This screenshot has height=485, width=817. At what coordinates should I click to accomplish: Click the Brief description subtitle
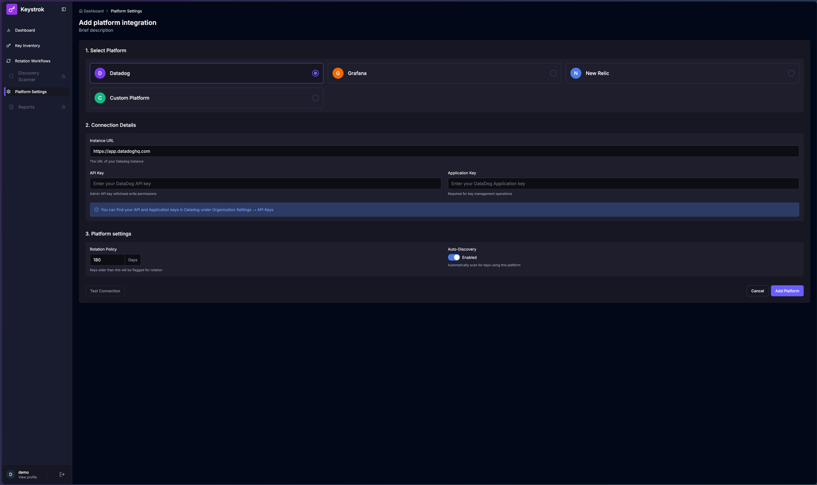96,30
